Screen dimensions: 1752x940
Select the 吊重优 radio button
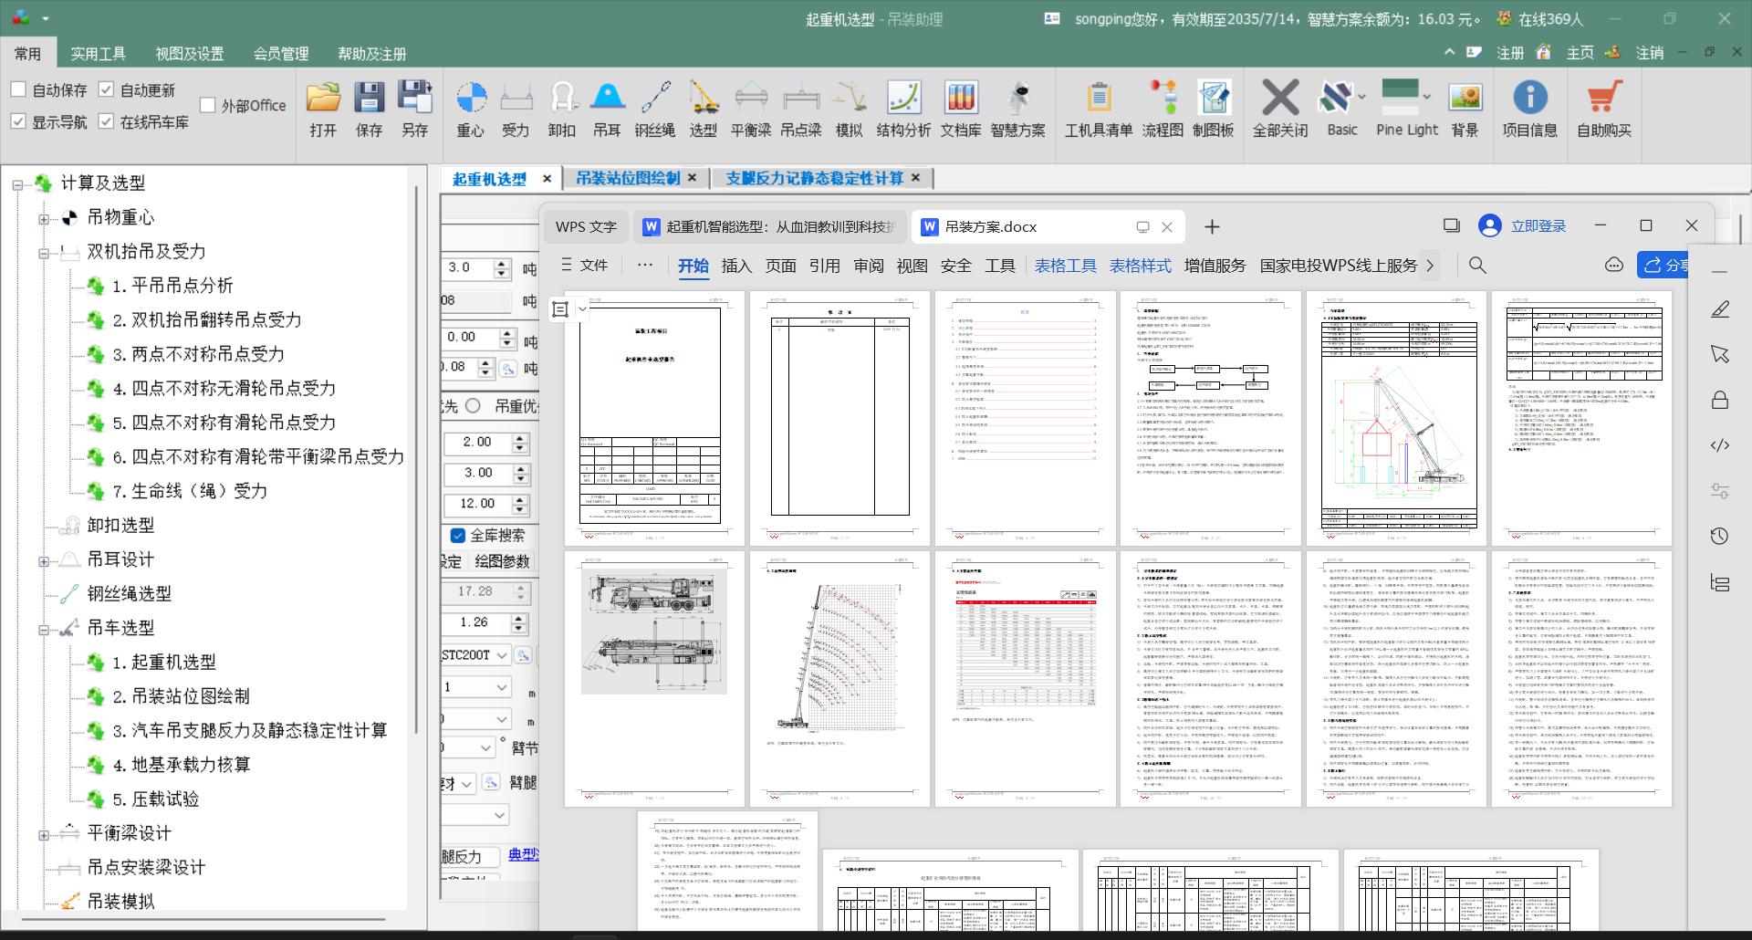[473, 406]
